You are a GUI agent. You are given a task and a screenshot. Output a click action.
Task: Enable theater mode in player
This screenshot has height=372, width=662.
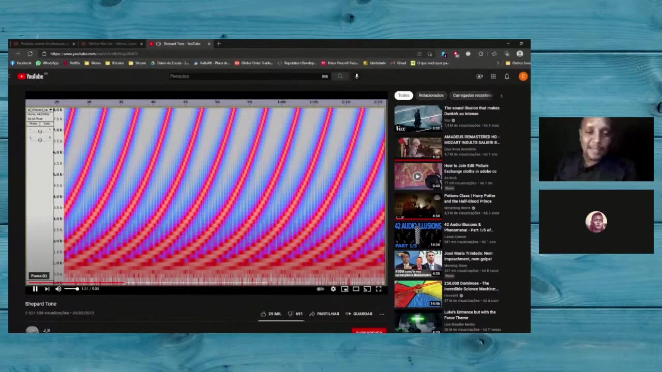[356, 289]
